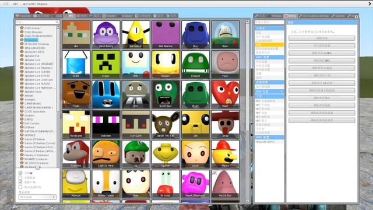
Task: Pick the yellow face with tall black eyes
Action: (x=166, y=65)
